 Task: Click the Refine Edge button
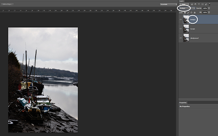tap(7, 4)
